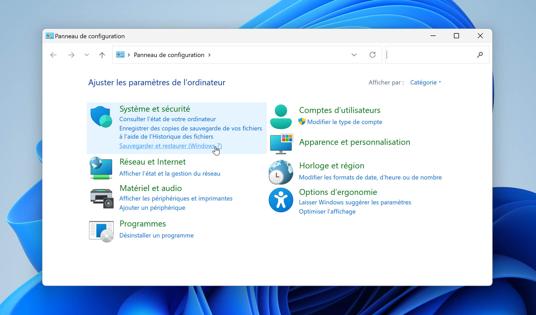Viewport: 536px width, 315px height.
Task: Open the Horloge et région globe clock icon
Action: click(281, 172)
